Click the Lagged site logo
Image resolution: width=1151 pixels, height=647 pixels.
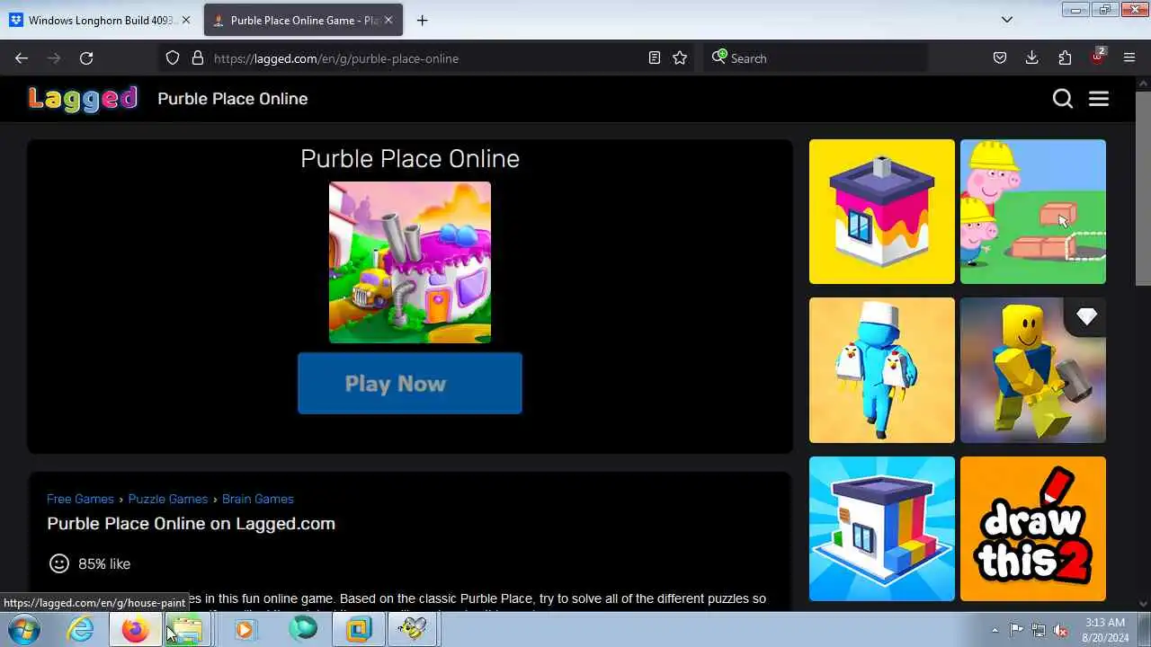click(x=83, y=99)
